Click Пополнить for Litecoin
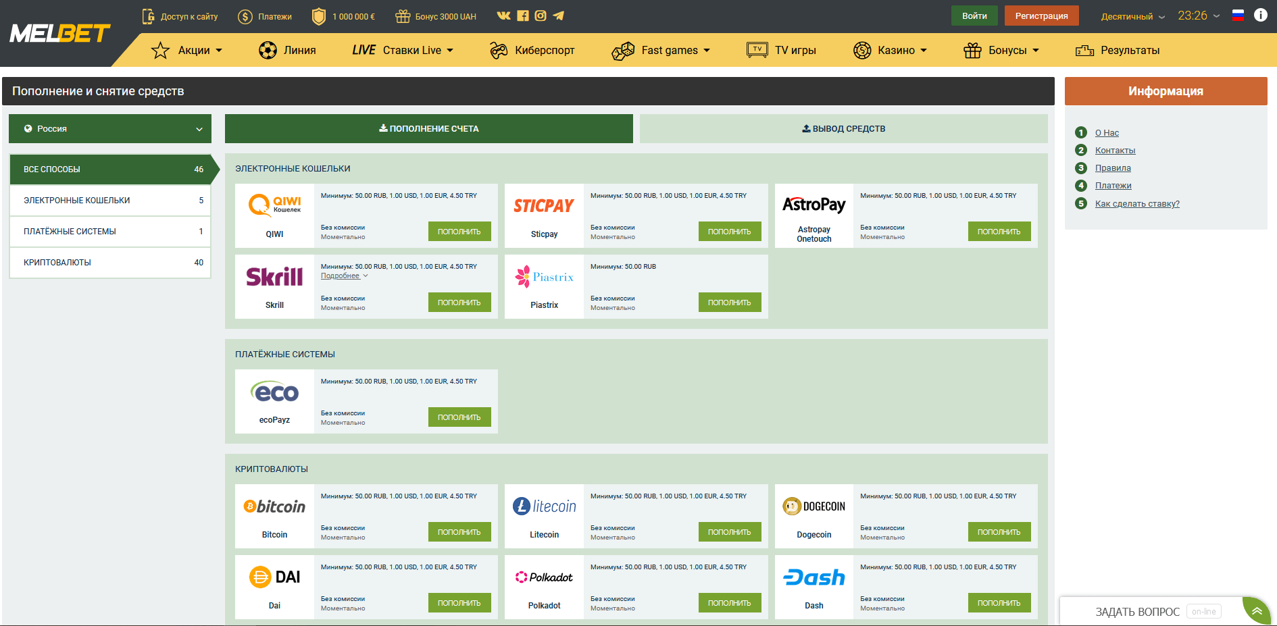Viewport: 1277px width, 626px height. (x=730, y=532)
